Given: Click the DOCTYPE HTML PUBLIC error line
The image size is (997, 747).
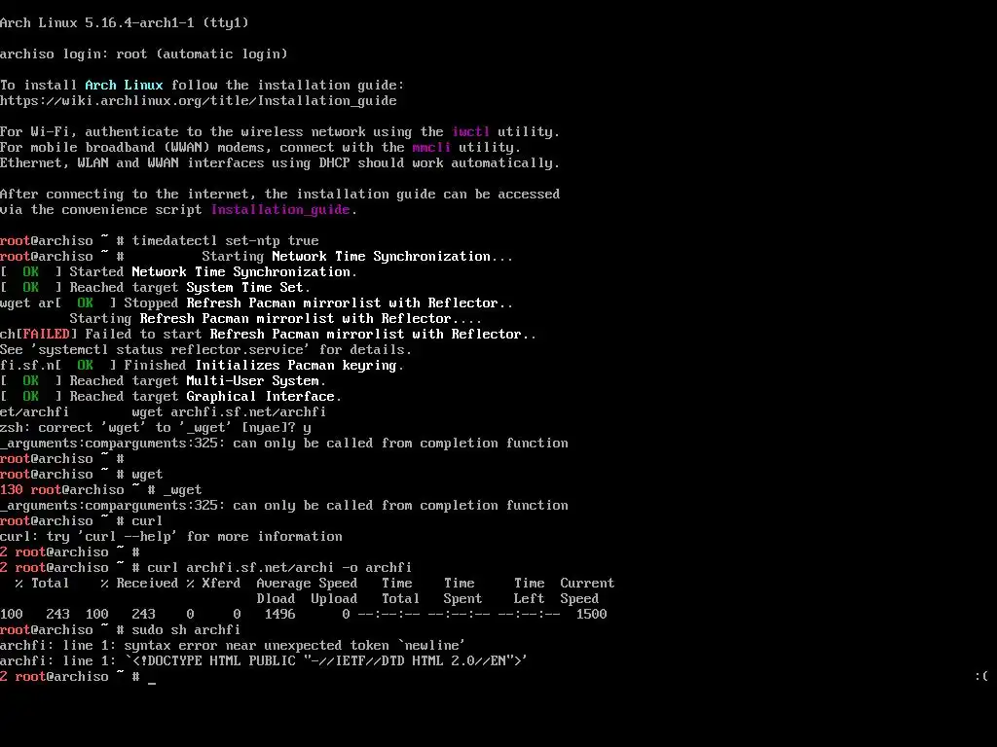Looking at the screenshot, I should point(263,661).
